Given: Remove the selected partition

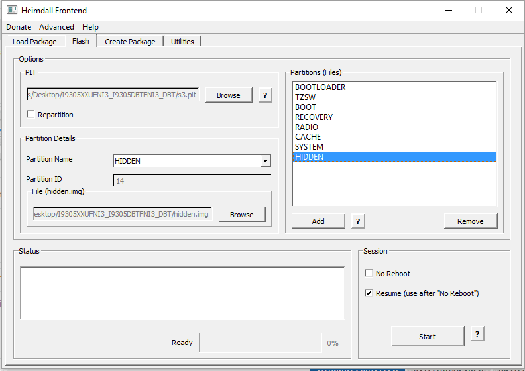Looking at the screenshot, I should pyautogui.click(x=471, y=221).
